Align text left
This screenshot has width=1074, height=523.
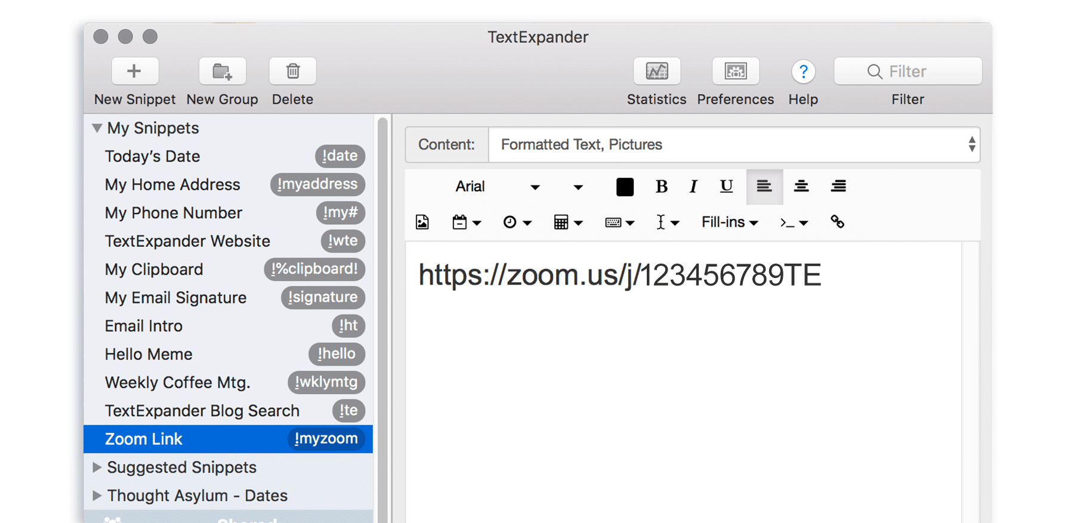(764, 187)
